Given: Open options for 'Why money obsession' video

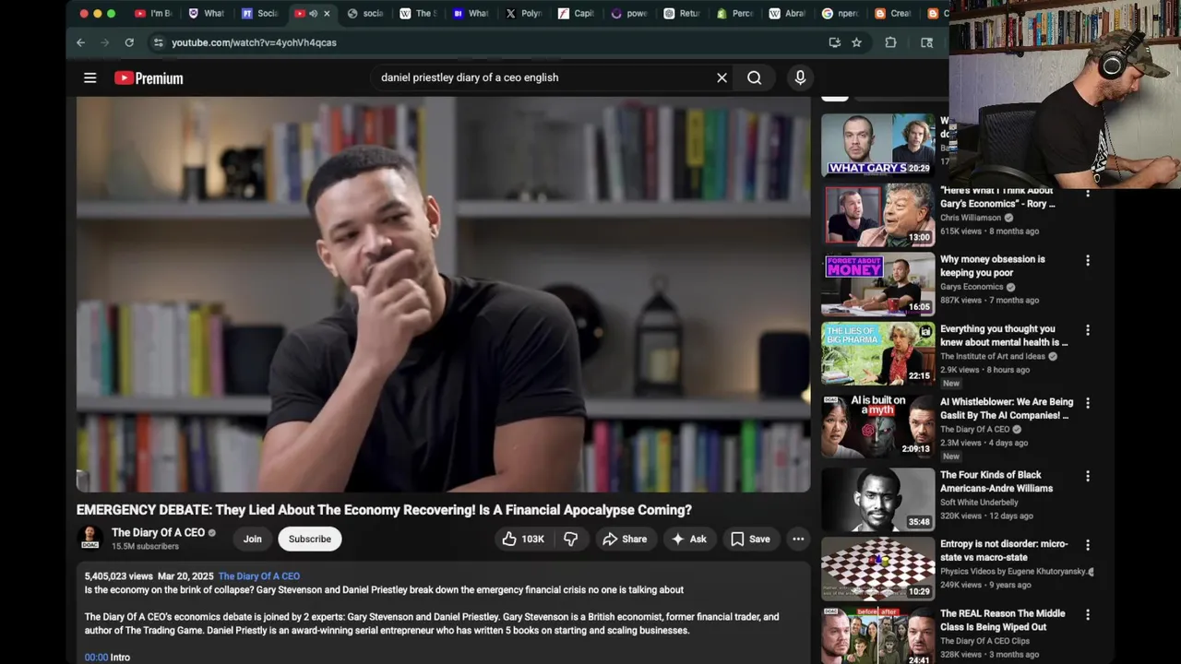Looking at the screenshot, I should coord(1088,261).
